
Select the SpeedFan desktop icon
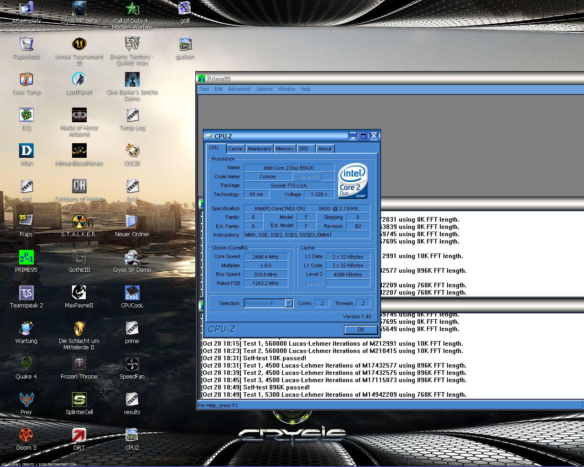click(x=132, y=364)
